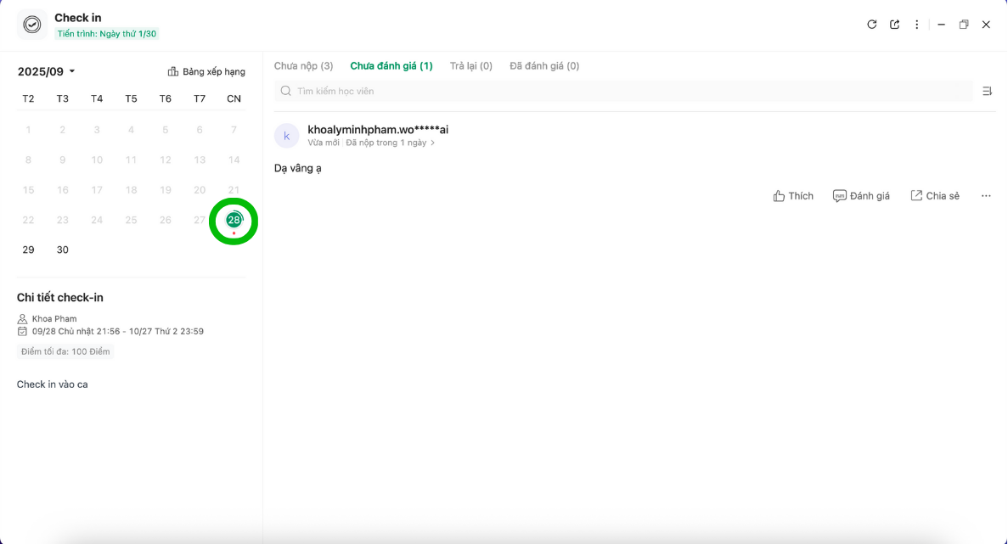Select day 29 in the calendar
The width and height of the screenshot is (1008, 544).
tap(28, 250)
